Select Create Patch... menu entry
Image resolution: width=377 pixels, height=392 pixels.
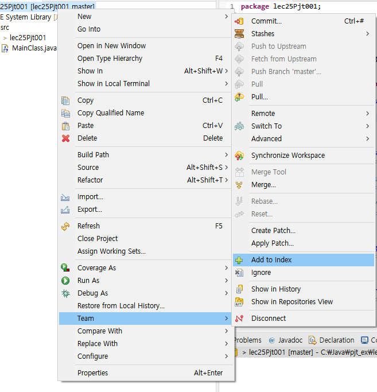pyautogui.click(x=273, y=231)
